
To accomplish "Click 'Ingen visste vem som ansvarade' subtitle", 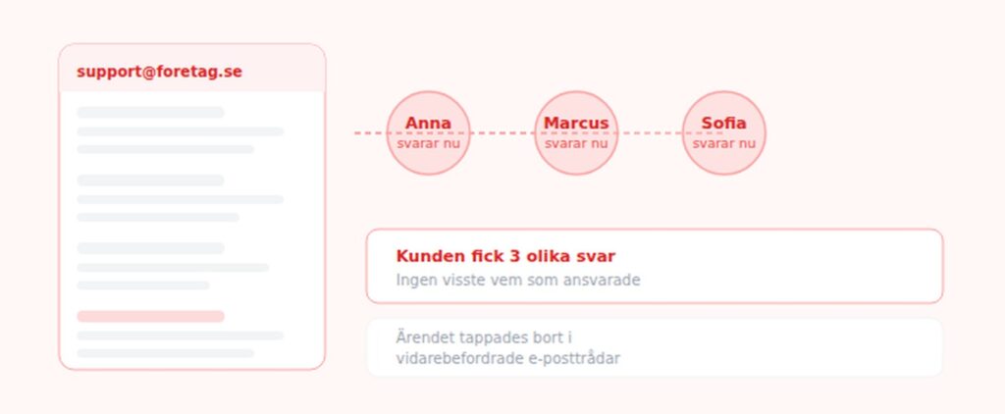I will click(518, 280).
